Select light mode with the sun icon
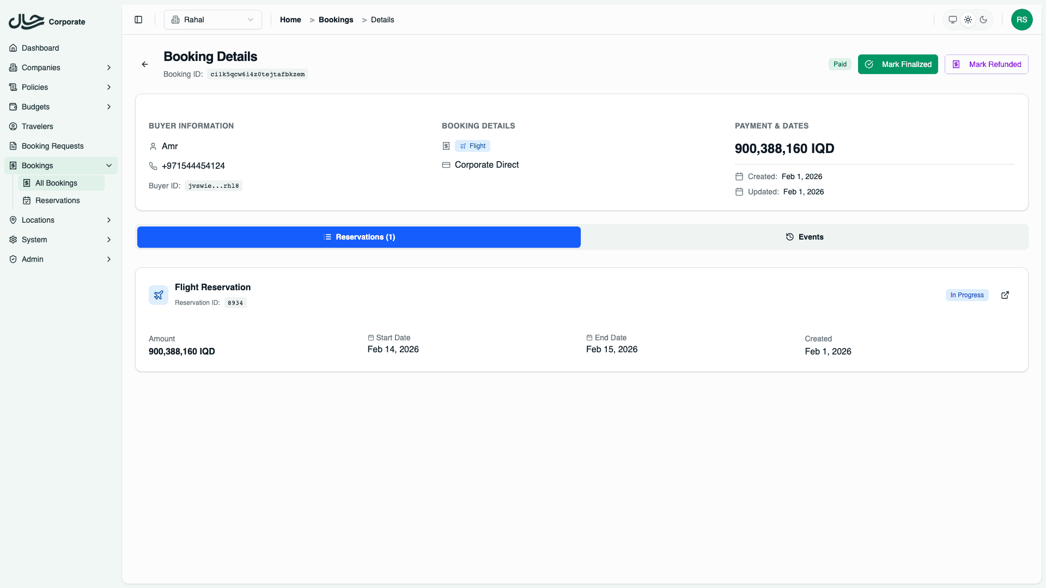 point(968,20)
